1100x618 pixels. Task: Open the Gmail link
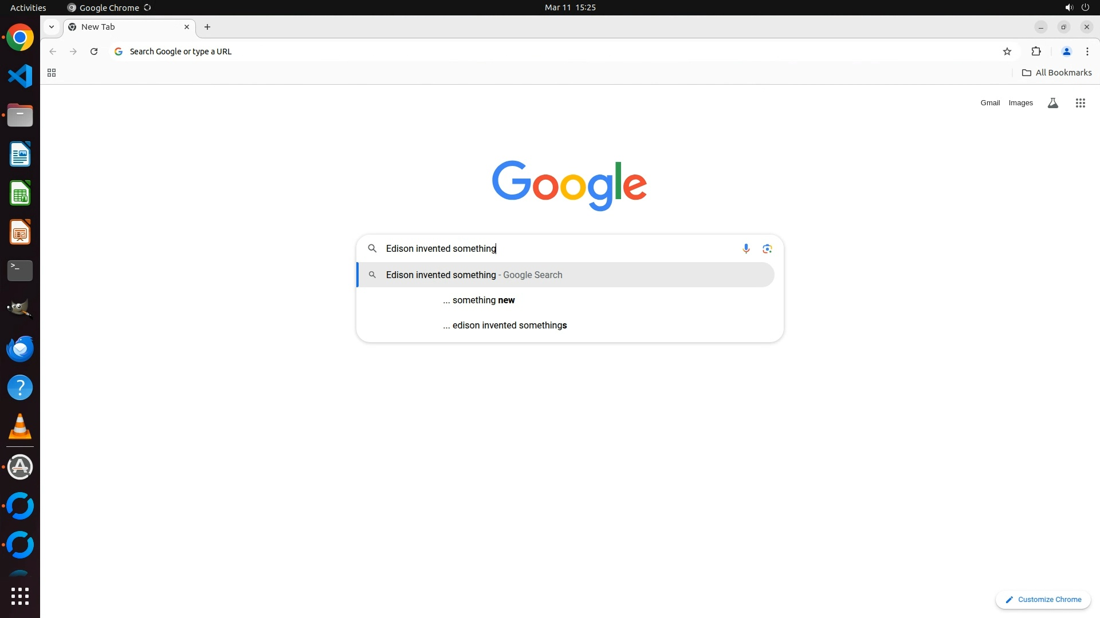pos(989,103)
